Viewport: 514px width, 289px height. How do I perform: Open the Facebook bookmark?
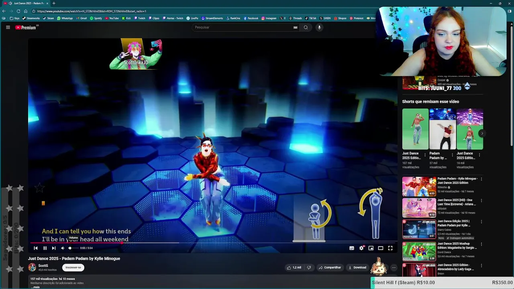pos(251,18)
